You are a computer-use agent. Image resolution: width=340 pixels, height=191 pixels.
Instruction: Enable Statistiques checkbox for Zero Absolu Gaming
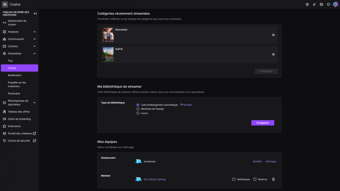(x=234, y=179)
